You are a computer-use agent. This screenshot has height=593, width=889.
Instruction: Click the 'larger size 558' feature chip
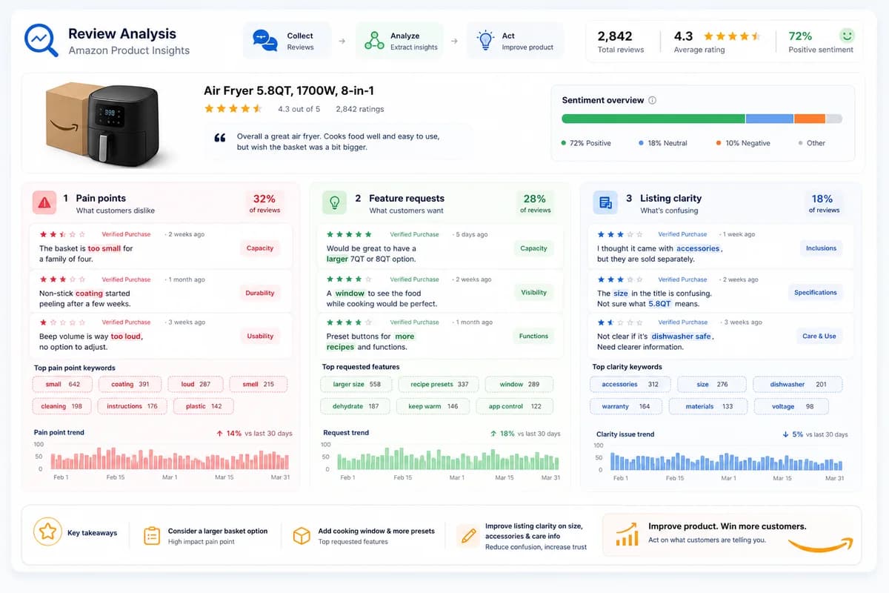pyautogui.click(x=356, y=384)
